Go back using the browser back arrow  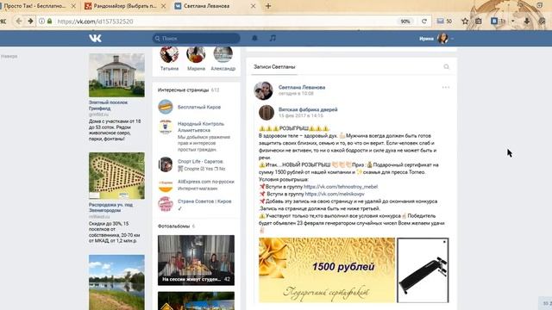[x=19, y=21]
